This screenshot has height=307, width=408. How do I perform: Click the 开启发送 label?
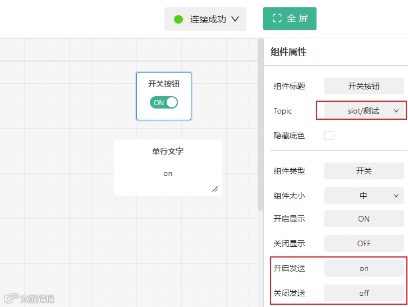(289, 268)
